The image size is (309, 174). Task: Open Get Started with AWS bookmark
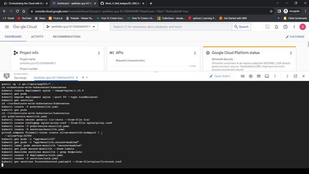233,18
